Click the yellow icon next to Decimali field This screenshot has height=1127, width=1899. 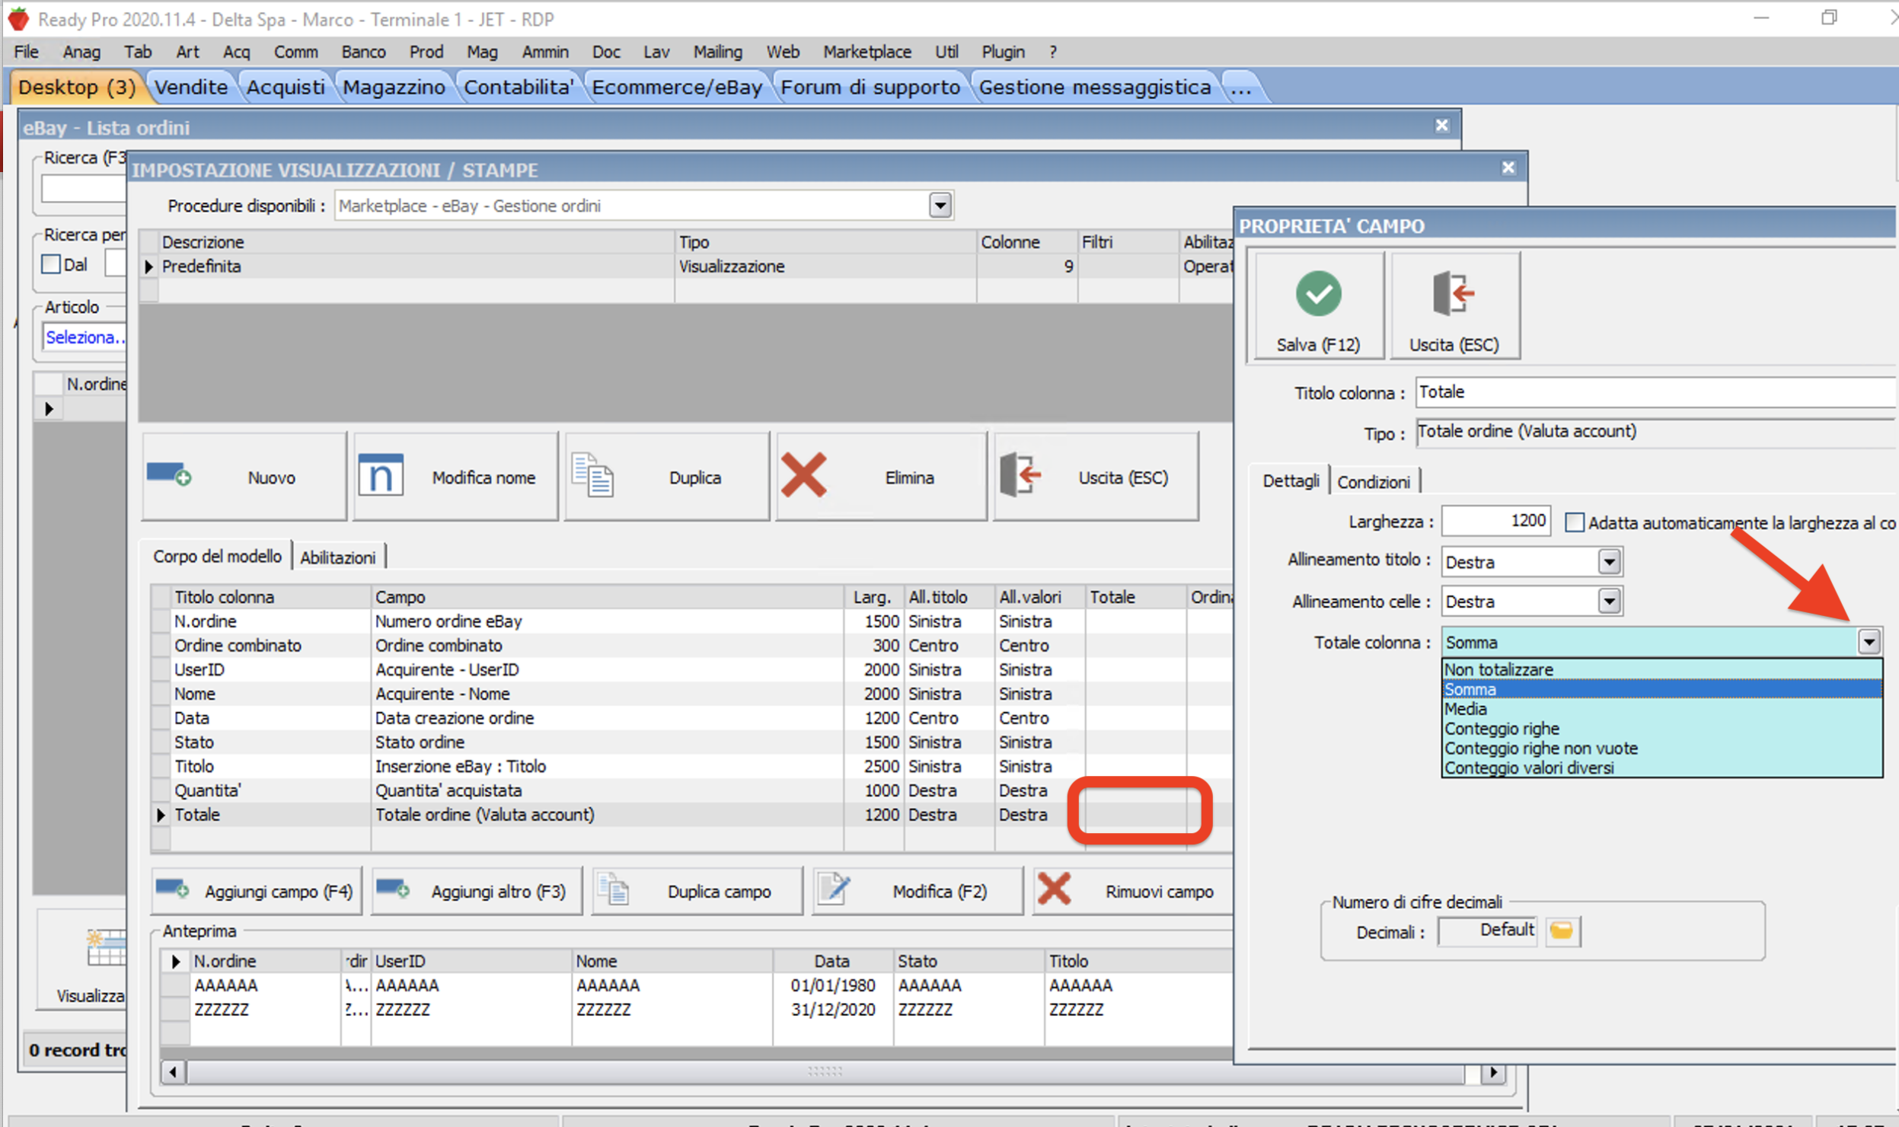click(1562, 931)
